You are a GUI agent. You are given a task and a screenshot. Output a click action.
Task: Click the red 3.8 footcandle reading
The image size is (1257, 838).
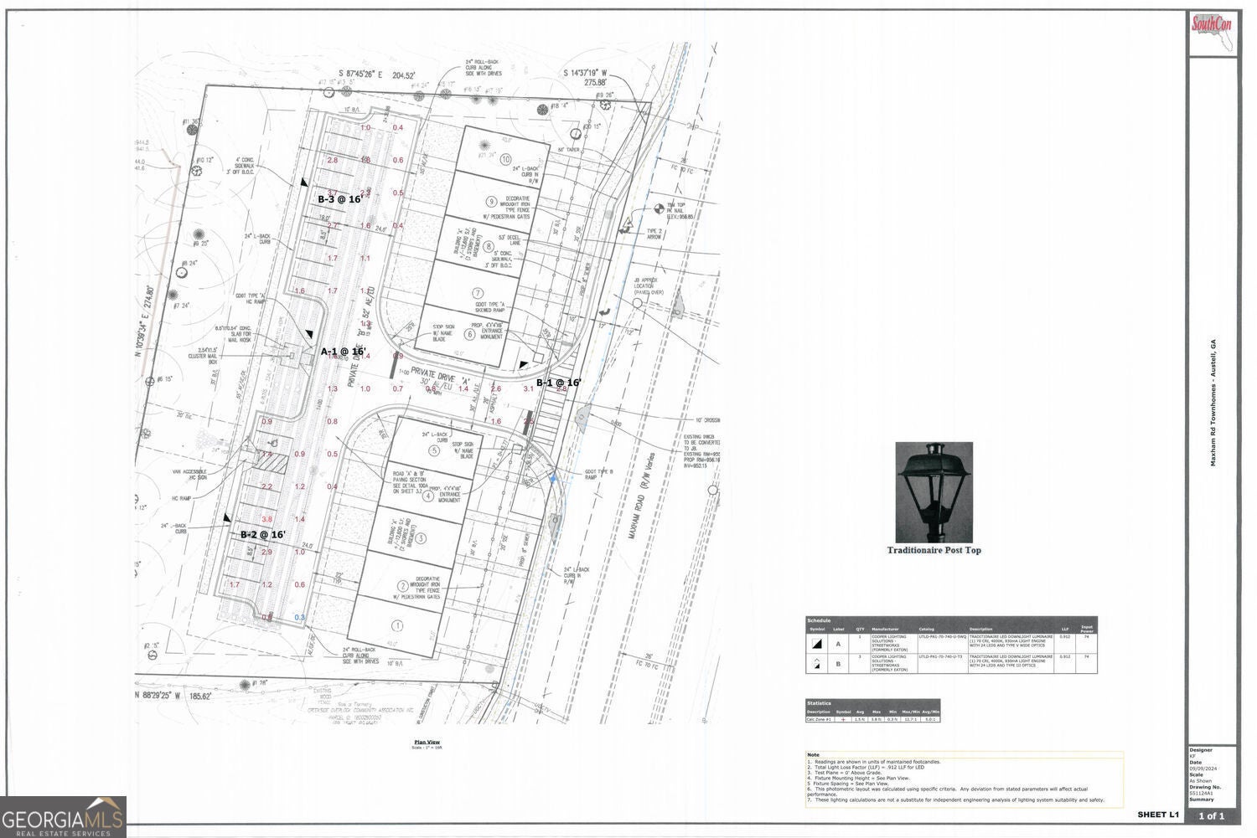click(x=266, y=519)
